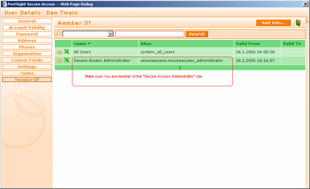Sort by the Alias column header
The image size is (310, 189).
[146, 44]
